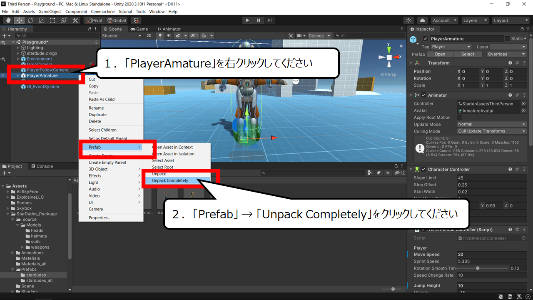
Task: Choose Duplicate in context menu
Action: coord(97,115)
